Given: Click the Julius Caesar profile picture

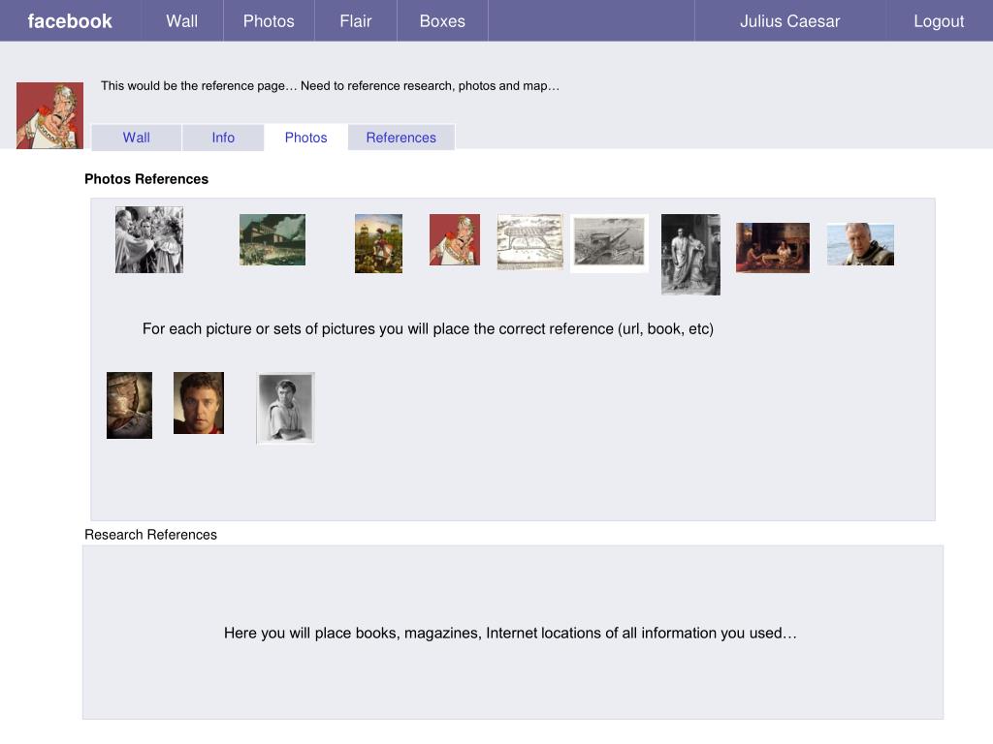Looking at the screenshot, I should [x=50, y=115].
